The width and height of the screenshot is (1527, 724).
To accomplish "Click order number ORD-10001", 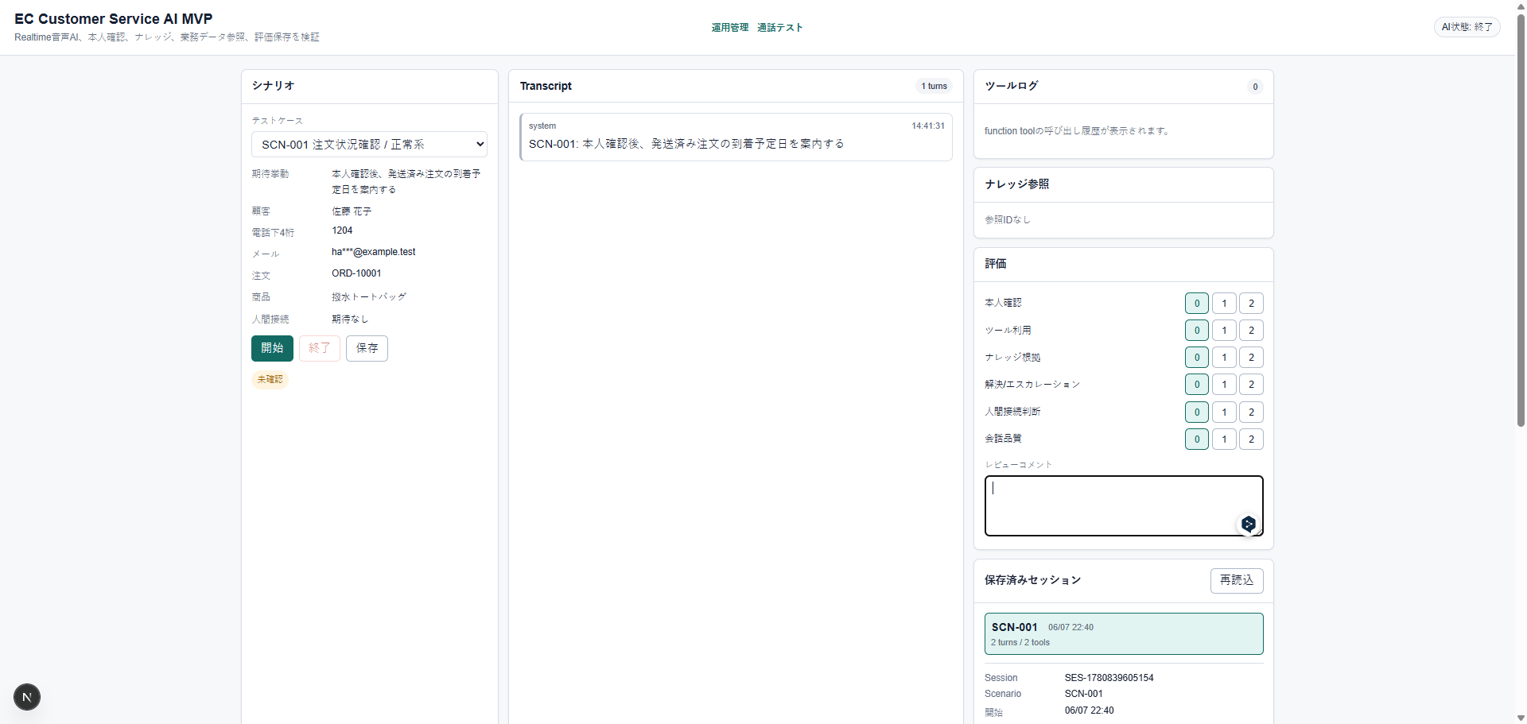I will tap(356, 273).
